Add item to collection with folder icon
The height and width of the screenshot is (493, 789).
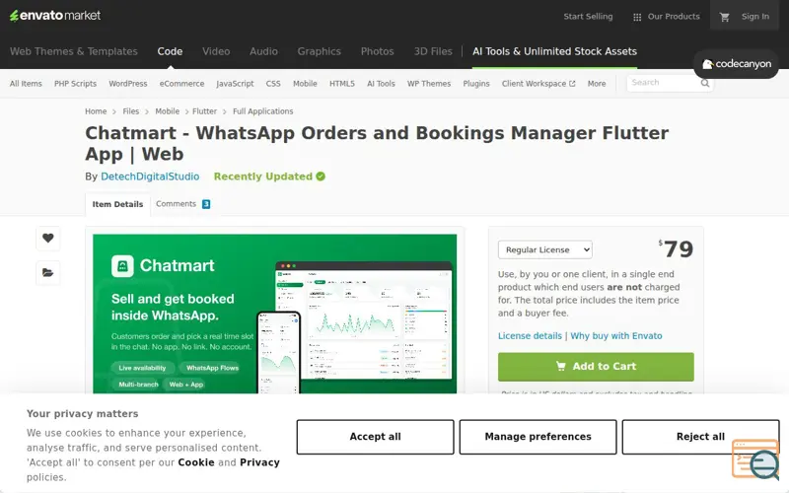[x=47, y=273]
